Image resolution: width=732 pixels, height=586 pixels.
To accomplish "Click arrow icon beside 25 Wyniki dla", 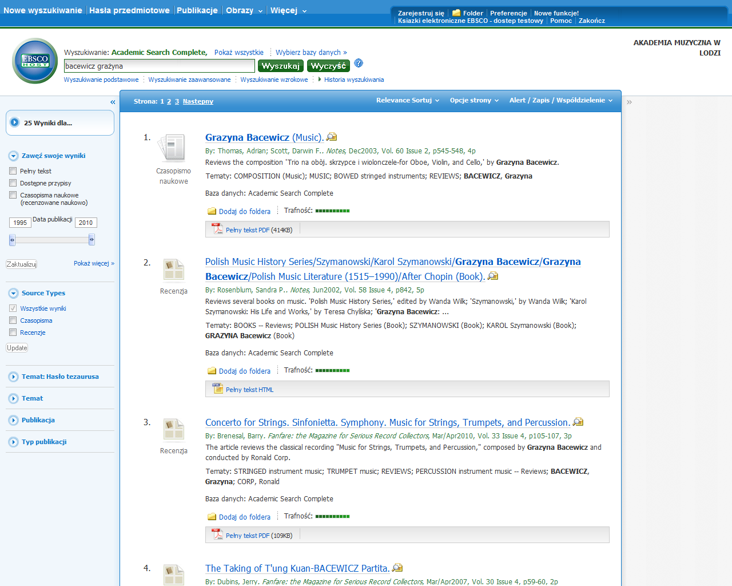I will tap(15, 122).
